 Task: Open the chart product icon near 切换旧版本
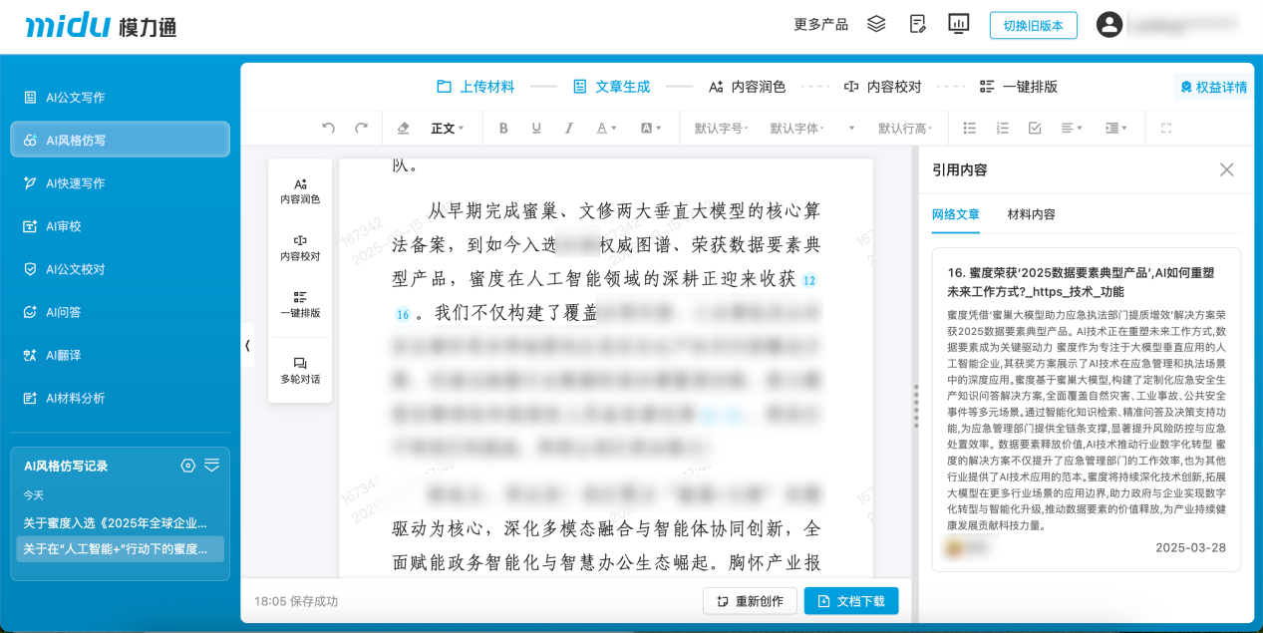tap(958, 23)
